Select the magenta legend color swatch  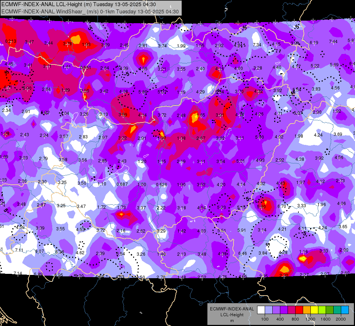pos(292,310)
